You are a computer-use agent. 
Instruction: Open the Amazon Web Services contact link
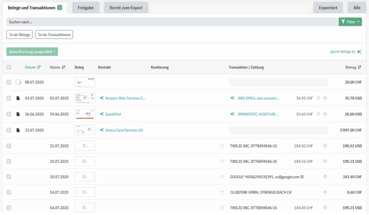coord(125,98)
